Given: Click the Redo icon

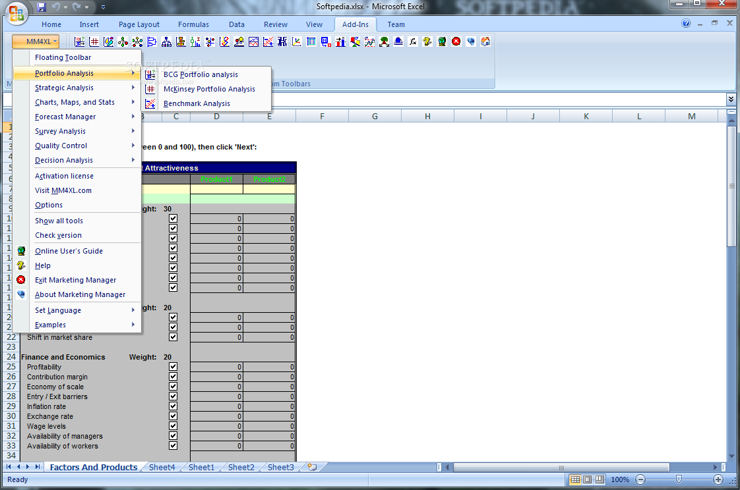Looking at the screenshot, I should [x=77, y=7].
